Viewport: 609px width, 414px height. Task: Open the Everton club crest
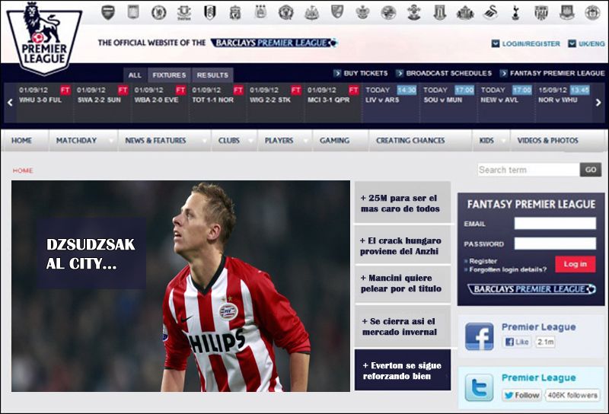tap(184, 13)
